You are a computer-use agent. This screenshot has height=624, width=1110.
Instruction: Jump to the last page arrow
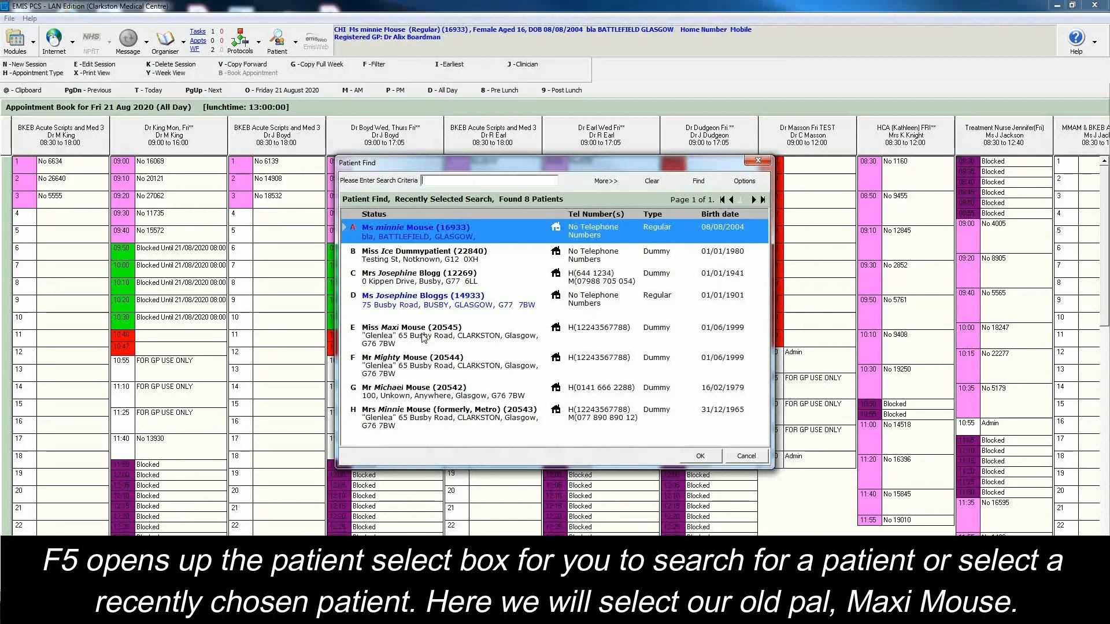tap(763, 199)
